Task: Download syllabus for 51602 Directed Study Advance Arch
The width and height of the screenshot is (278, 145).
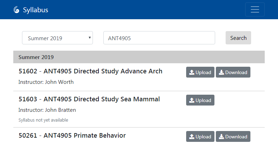Action: click(233, 72)
